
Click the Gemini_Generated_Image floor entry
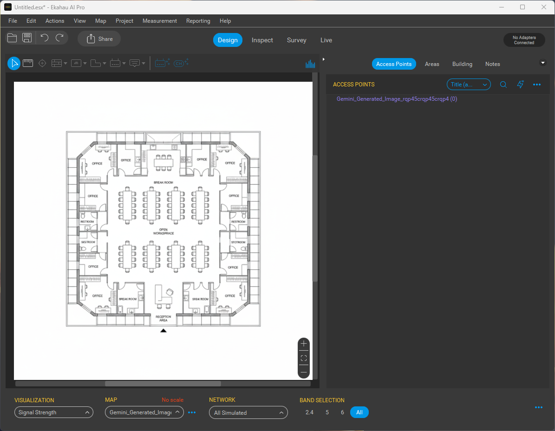tap(397, 99)
